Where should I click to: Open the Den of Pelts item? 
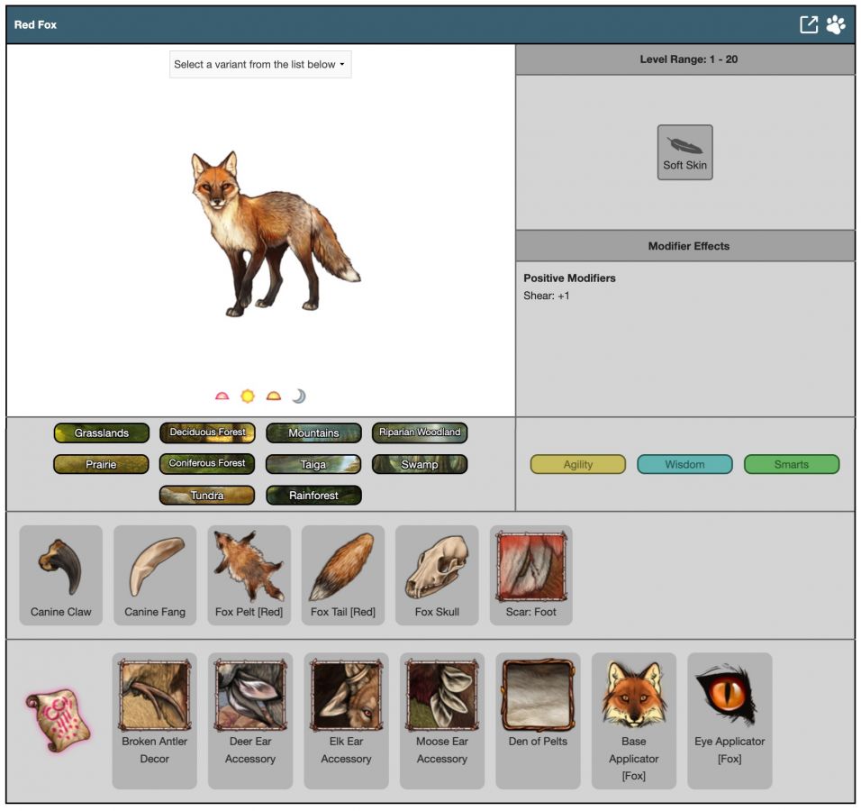538,706
